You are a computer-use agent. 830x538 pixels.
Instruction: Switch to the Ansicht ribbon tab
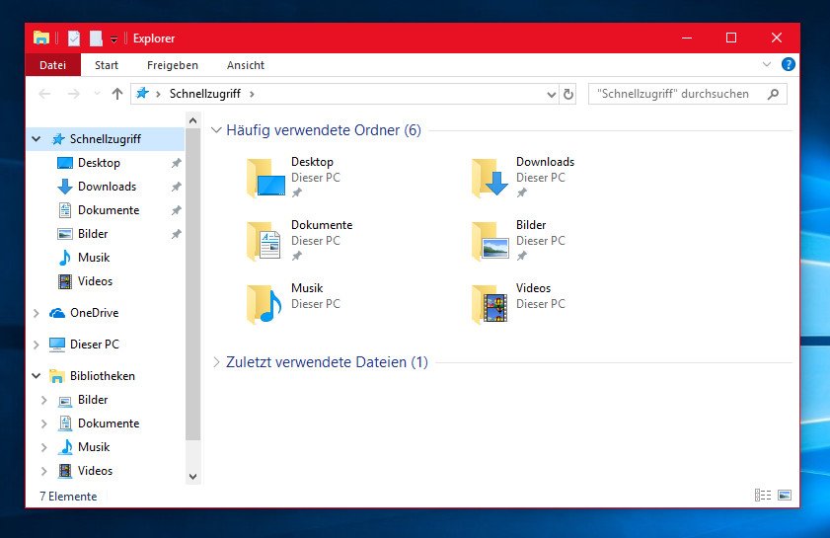(245, 65)
